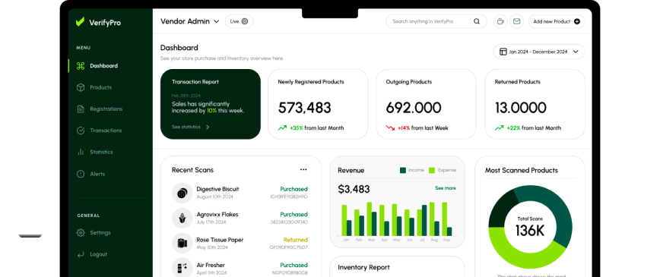Image resolution: width=660 pixels, height=277 pixels.
Task: Toggle the Income legend in Revenue chart
Action: (411, 170)
